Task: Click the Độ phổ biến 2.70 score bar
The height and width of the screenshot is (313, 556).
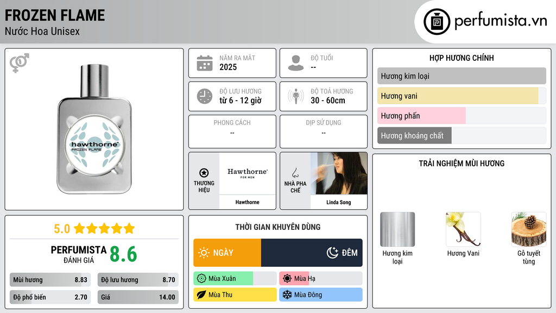Action: (50, 297)
